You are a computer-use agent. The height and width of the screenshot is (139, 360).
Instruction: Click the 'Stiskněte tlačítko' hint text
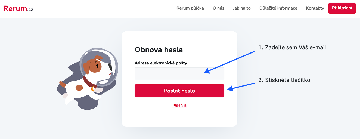pyautogui.click(x=284, y=80)
